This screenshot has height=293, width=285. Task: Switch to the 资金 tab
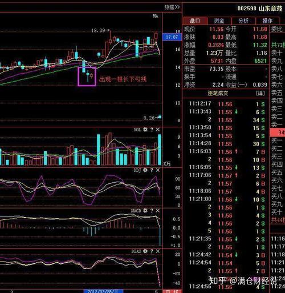219,21
